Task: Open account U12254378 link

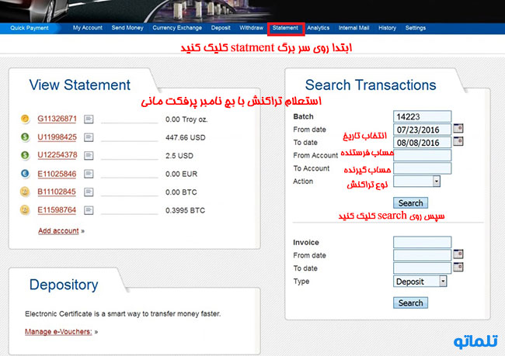Action: [57, 155]
